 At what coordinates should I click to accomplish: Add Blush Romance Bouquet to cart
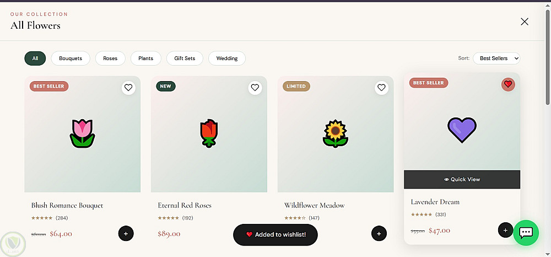click(126, 233)
